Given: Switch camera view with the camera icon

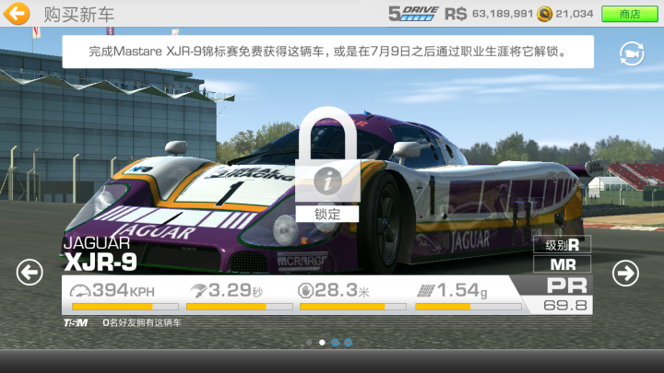Looking at the screenshot, I should click(x=632, y=53).
